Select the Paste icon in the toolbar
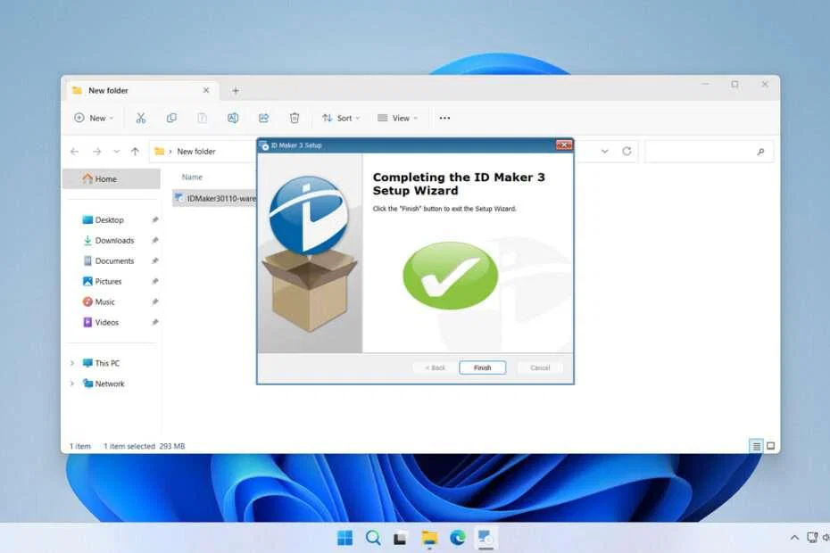This screenshot has width=830, height=553. 202,118
